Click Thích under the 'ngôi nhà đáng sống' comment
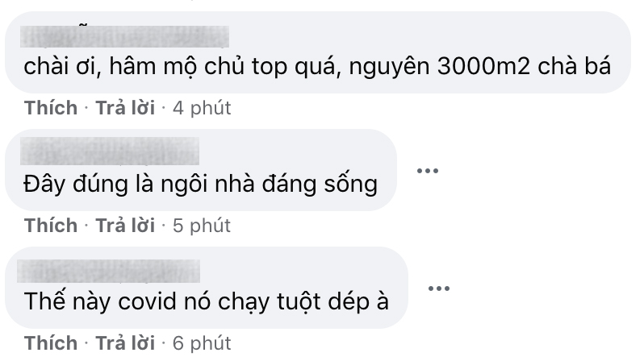 [x=51, y=226]
